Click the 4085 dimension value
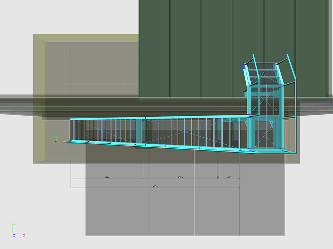333x249 pixels. tap(180, 177)
